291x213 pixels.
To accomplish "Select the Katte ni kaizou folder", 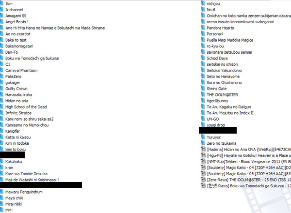I will pyautogui.click(x=18, y=137).
